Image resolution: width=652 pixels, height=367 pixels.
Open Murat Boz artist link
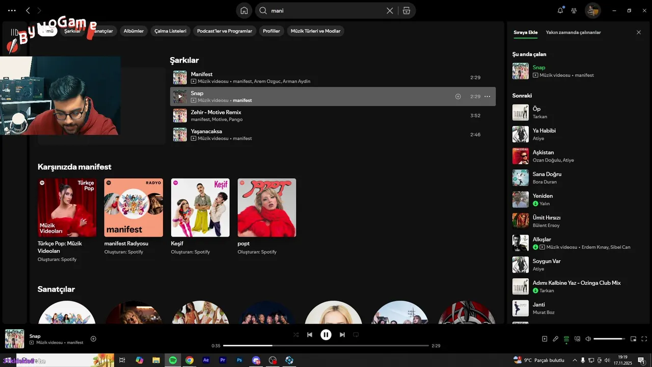[544, 312]
